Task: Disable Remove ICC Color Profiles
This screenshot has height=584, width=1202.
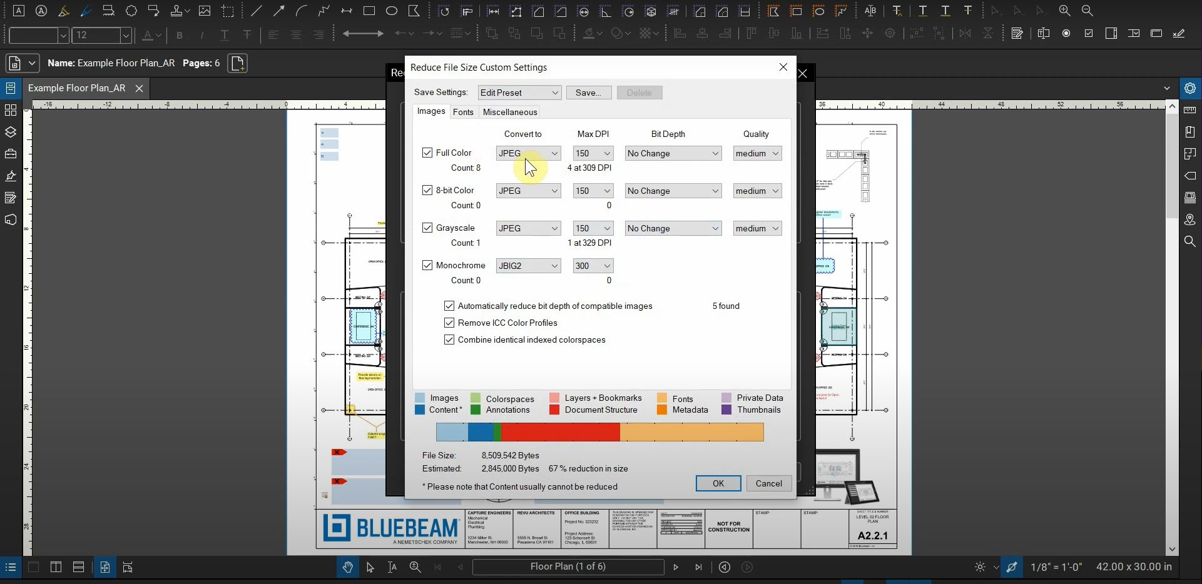Action: tap(449, 323)
